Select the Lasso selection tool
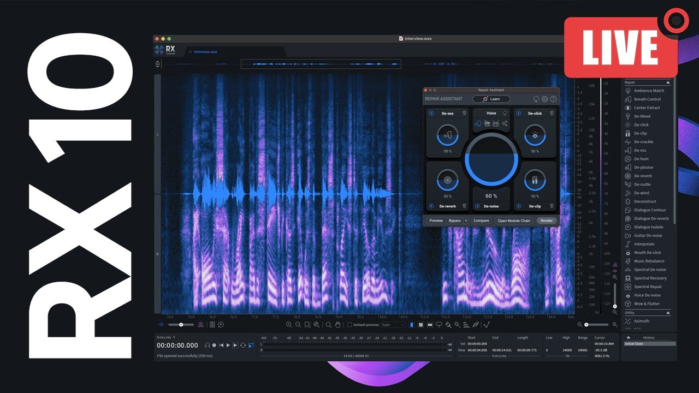Image resolution: width=699 pixels, height=393 pixels. point(439,325)
